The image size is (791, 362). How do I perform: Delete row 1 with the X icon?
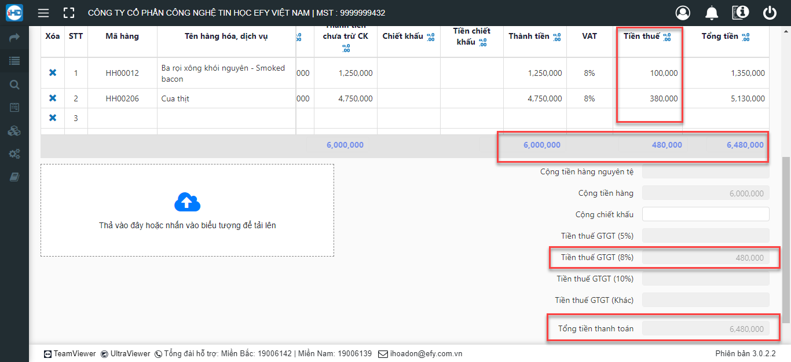[53, 73]
